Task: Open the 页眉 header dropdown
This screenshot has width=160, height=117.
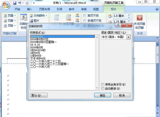Action: click(10, 16)
